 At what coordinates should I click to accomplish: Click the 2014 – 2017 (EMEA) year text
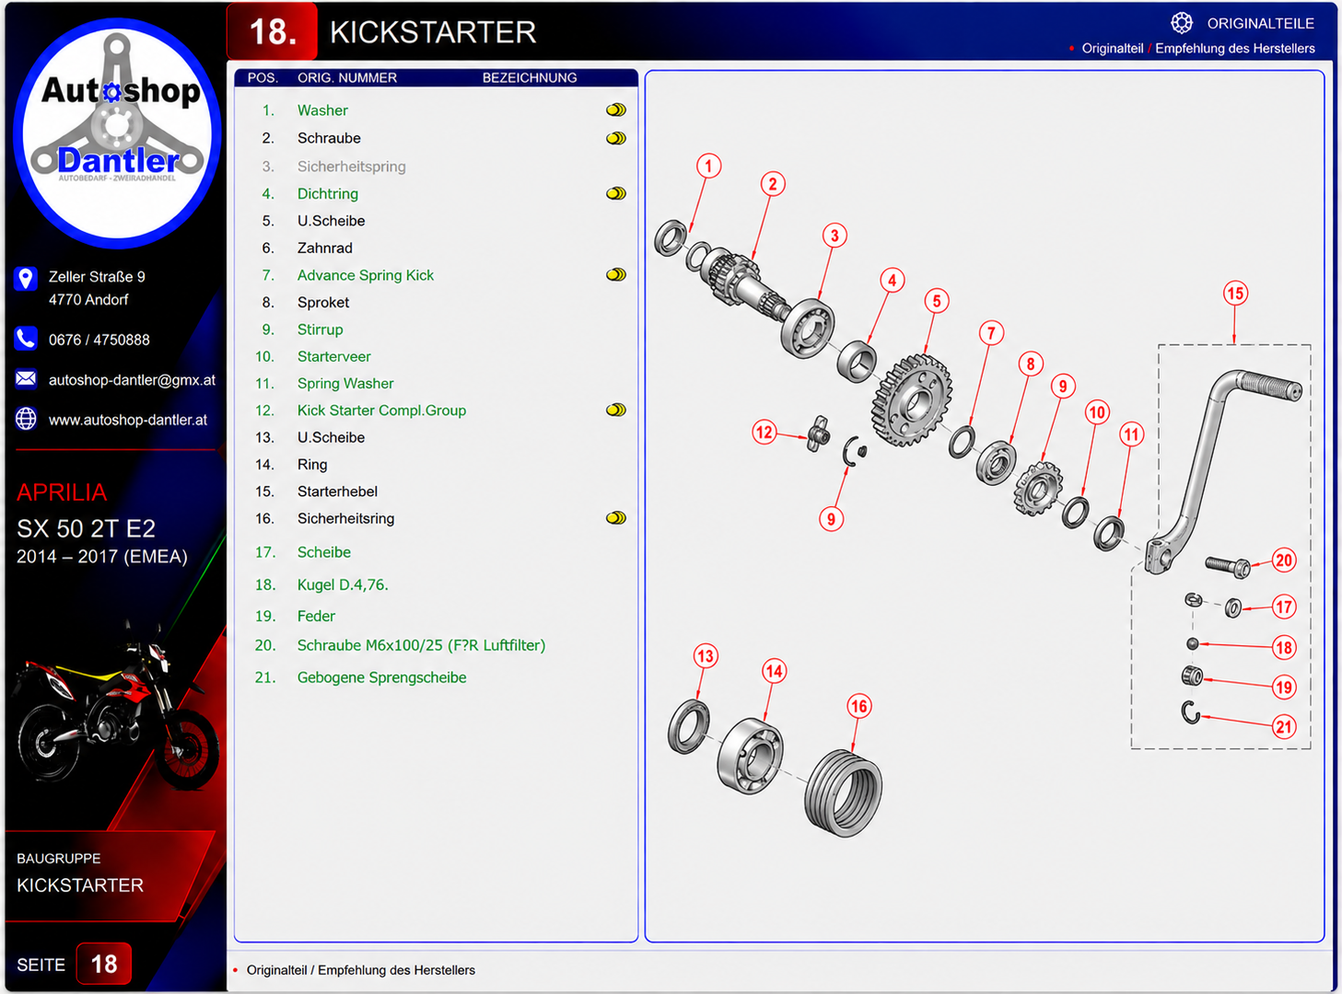point(102,557)
